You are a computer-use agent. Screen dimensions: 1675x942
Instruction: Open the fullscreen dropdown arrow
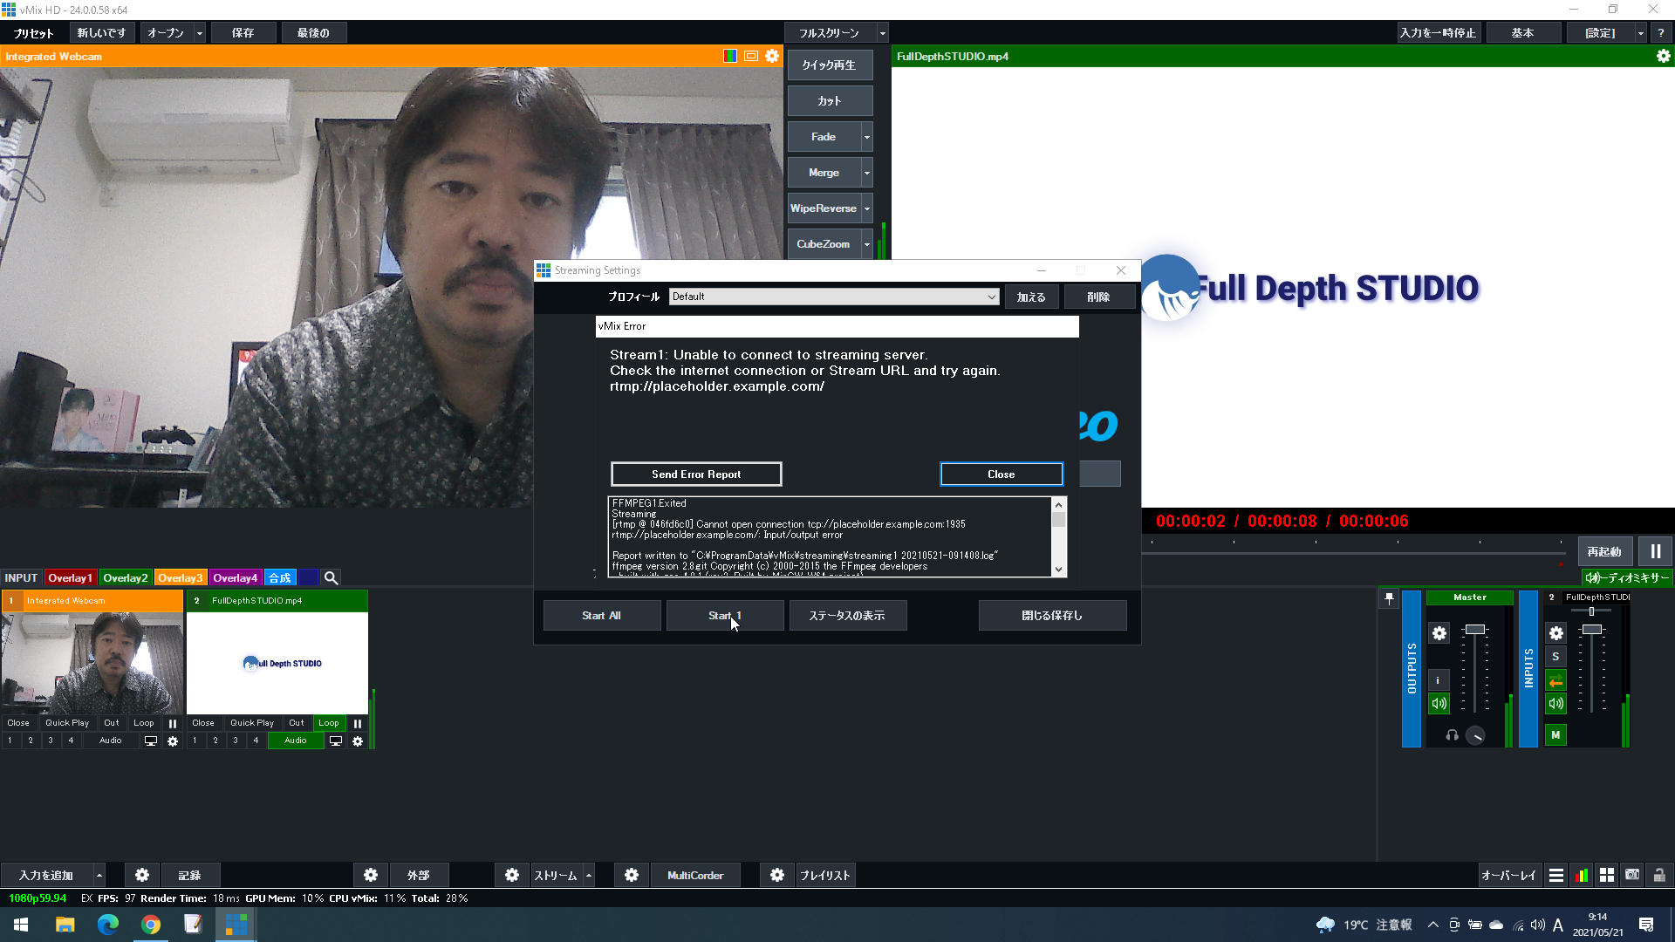coord(882,33)
